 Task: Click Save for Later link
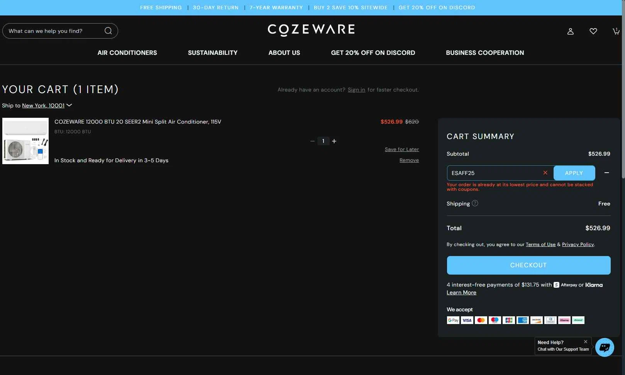pyautogui.click(x=402, y=149)
